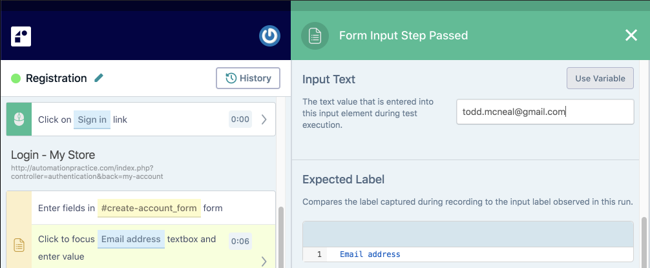Click the Input Text email field
The height and width of the screenshot is (268, 650).
click(x=545, y=112)
